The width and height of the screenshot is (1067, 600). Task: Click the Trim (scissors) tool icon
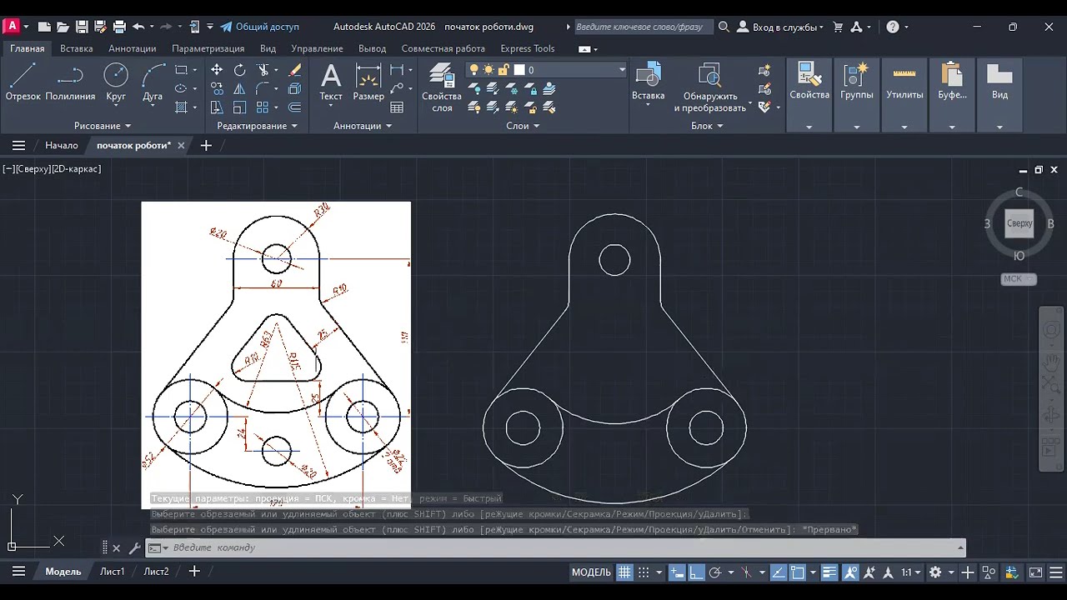click(x=263, y=70)
